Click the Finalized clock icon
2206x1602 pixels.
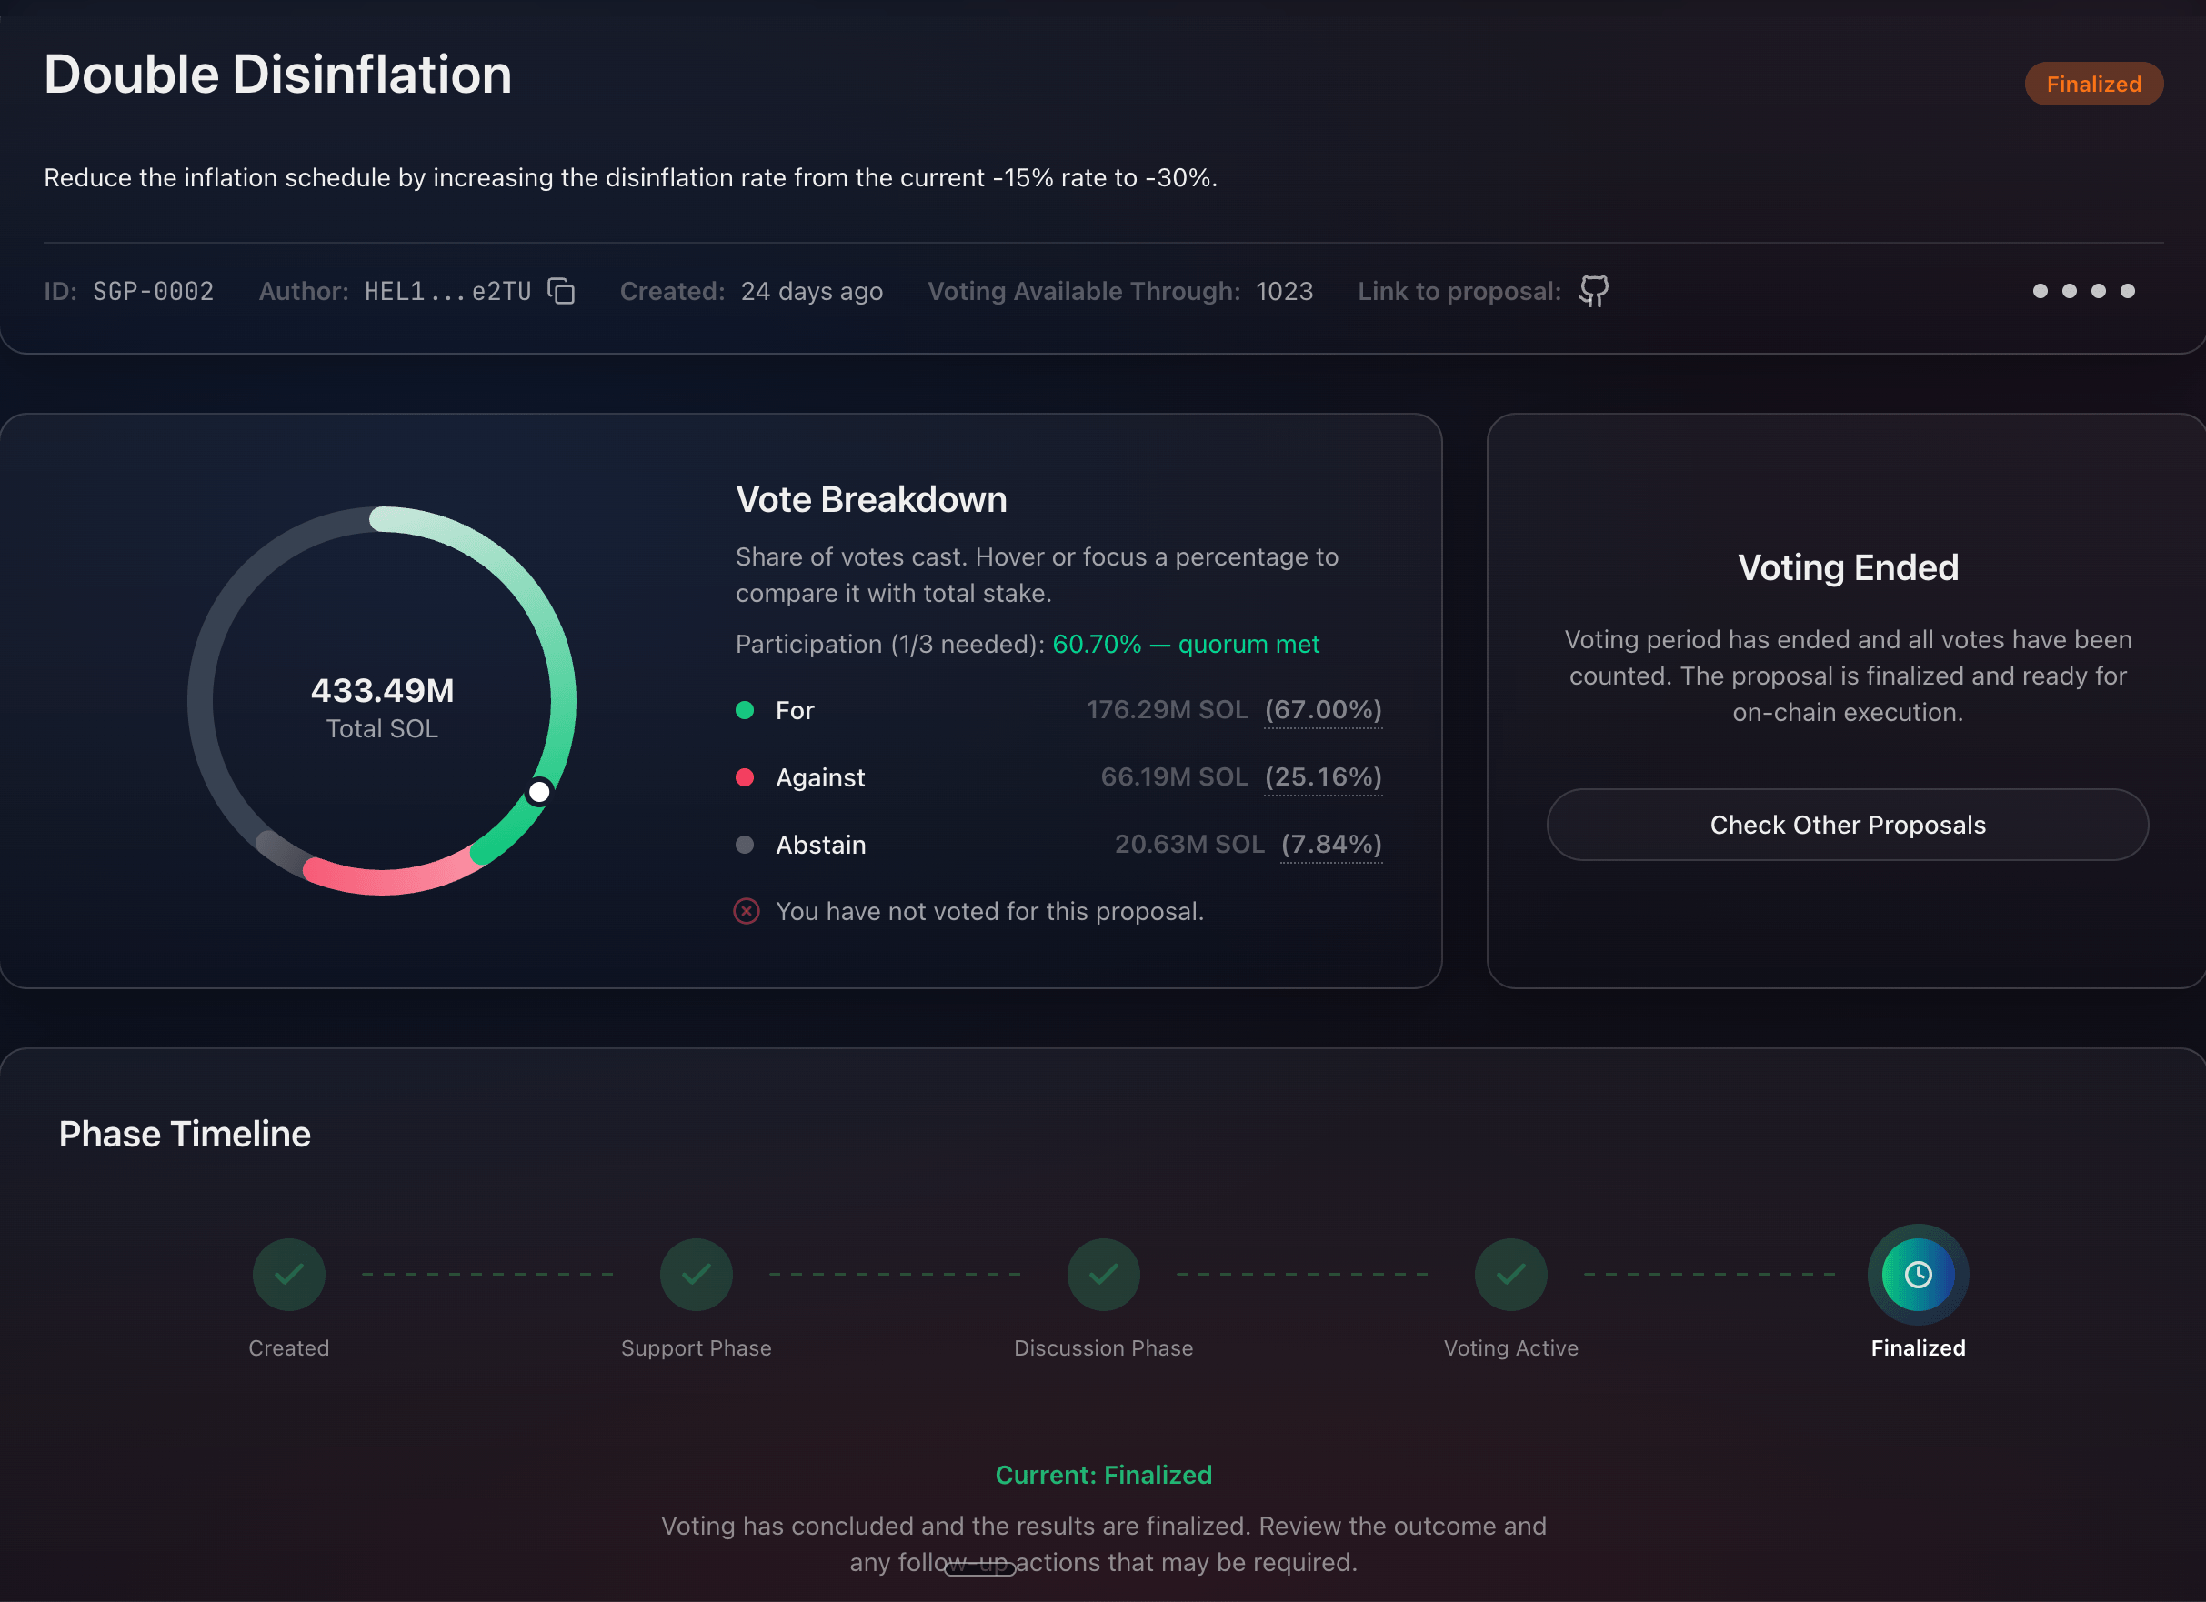(1918, 1274)
